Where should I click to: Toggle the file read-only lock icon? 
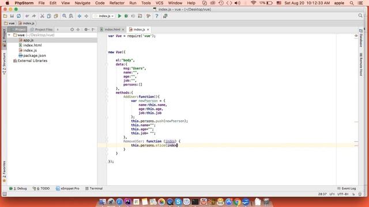[353, 194]
